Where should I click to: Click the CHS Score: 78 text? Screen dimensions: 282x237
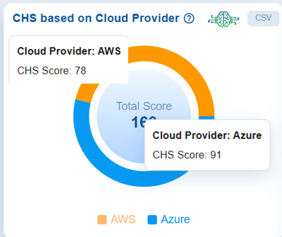tap(52, 70)
